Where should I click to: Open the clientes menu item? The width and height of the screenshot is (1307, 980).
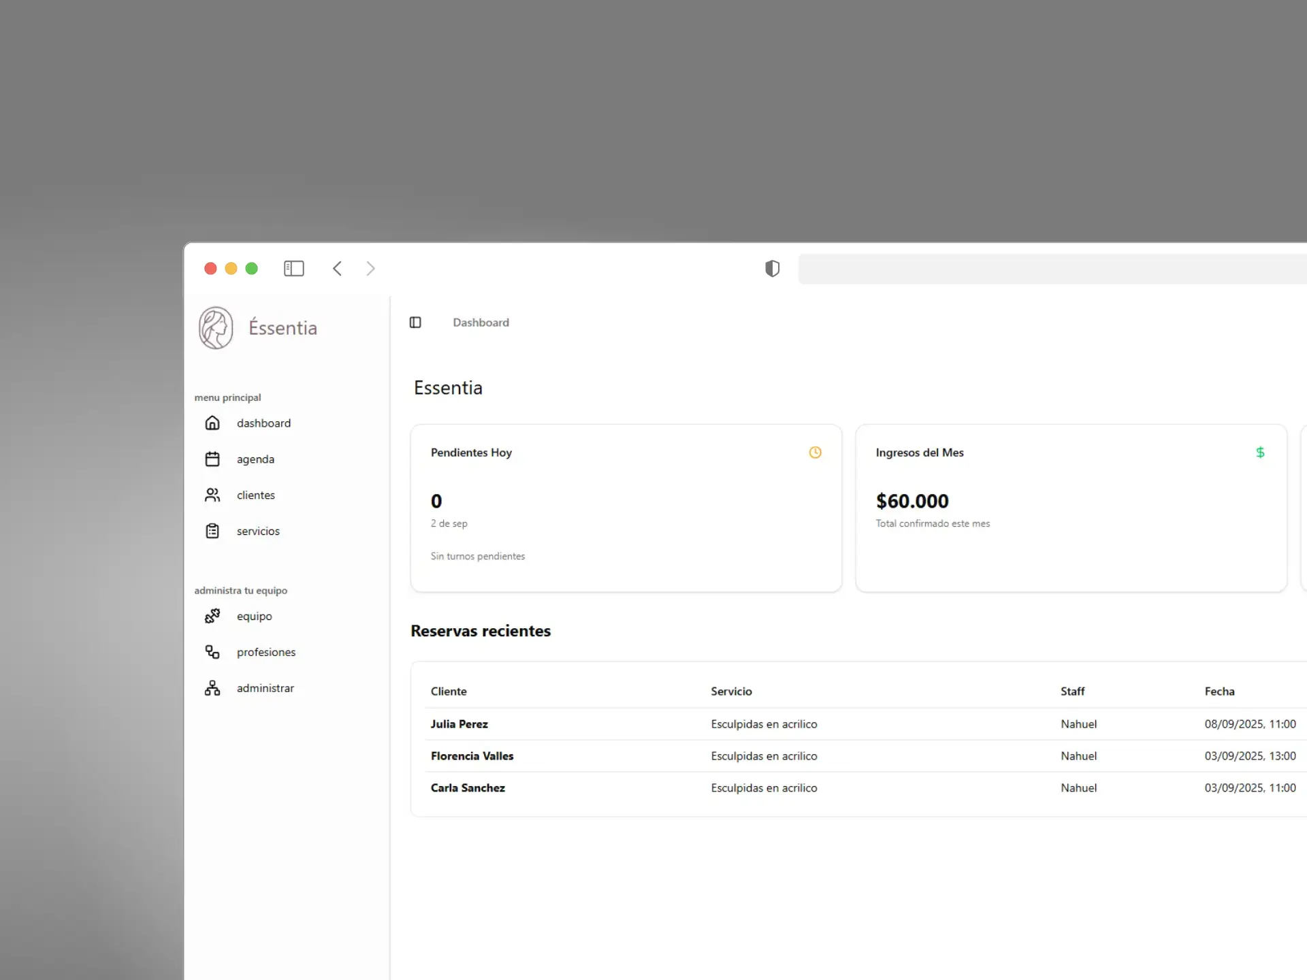pos(256,495)
